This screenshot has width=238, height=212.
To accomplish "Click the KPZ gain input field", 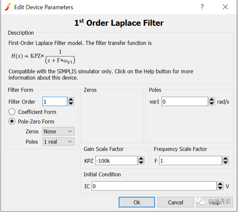I will pos(116,161).
